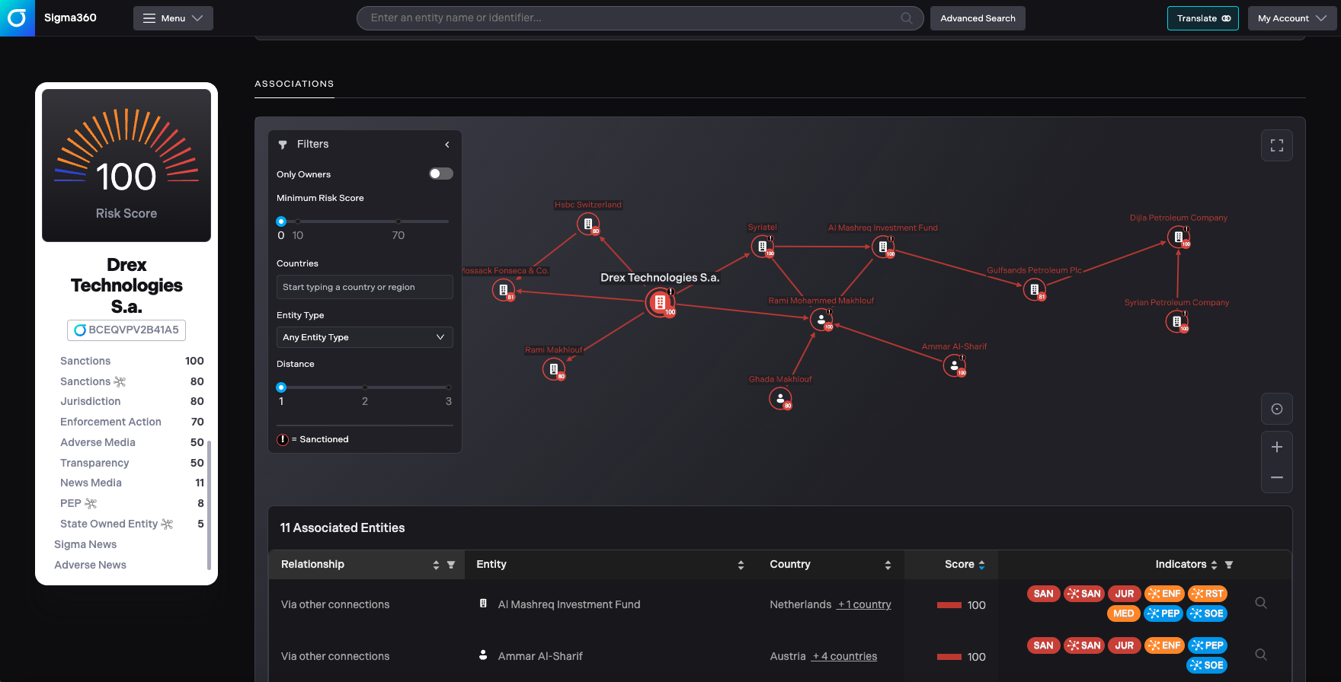Sort the table by Entity column
1341x682 pixels.
pos(741,565)
